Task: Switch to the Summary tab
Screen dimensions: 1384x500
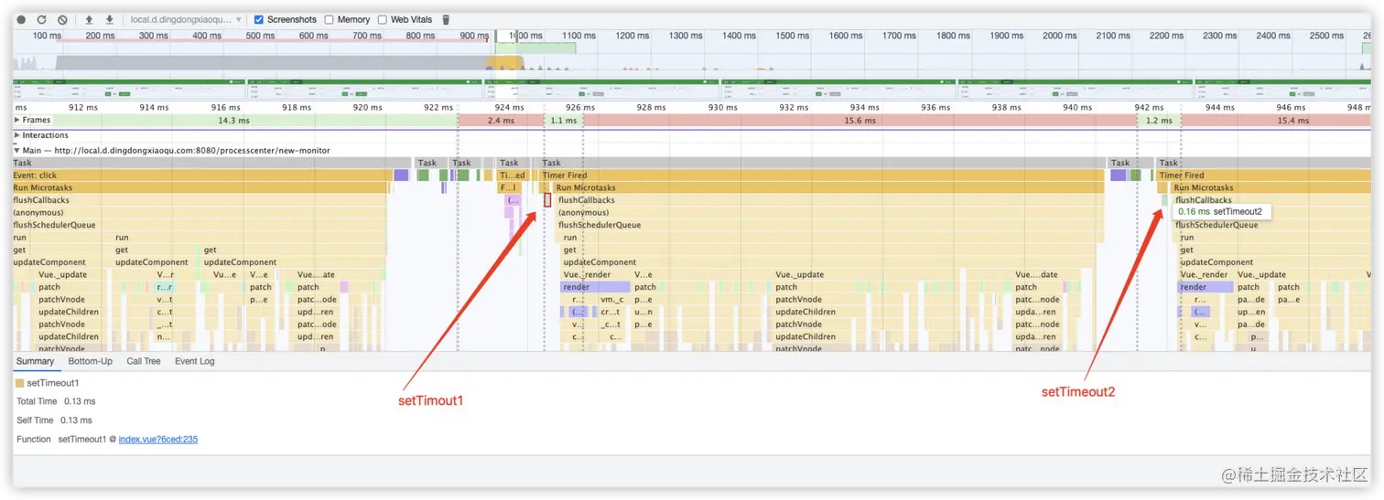Action: point(35,361)
